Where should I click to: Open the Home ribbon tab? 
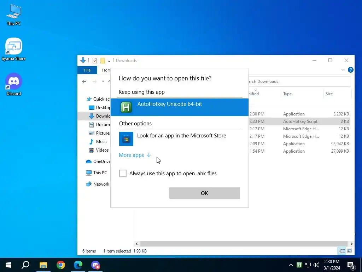[106, 70]
